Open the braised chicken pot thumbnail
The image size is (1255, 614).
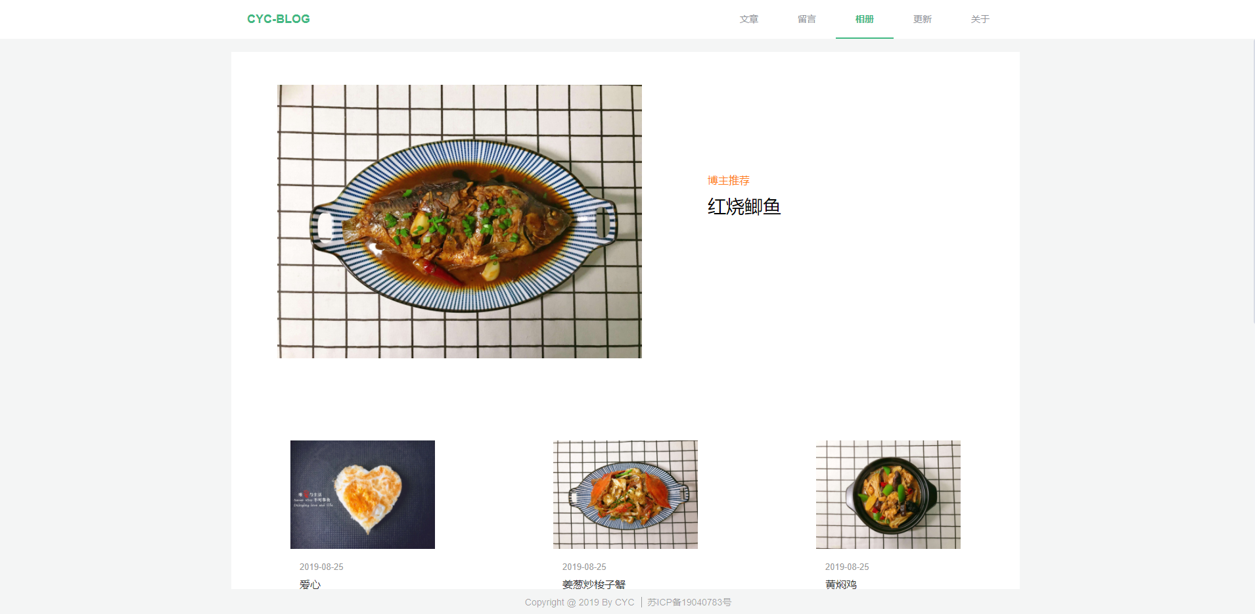[x=888, y=494]
